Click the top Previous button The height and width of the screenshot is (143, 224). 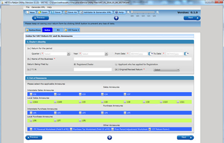40,18
